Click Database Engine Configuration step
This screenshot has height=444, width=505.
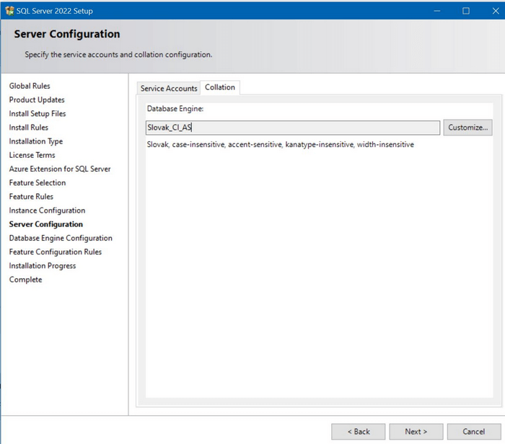click(x=61, y=238)
